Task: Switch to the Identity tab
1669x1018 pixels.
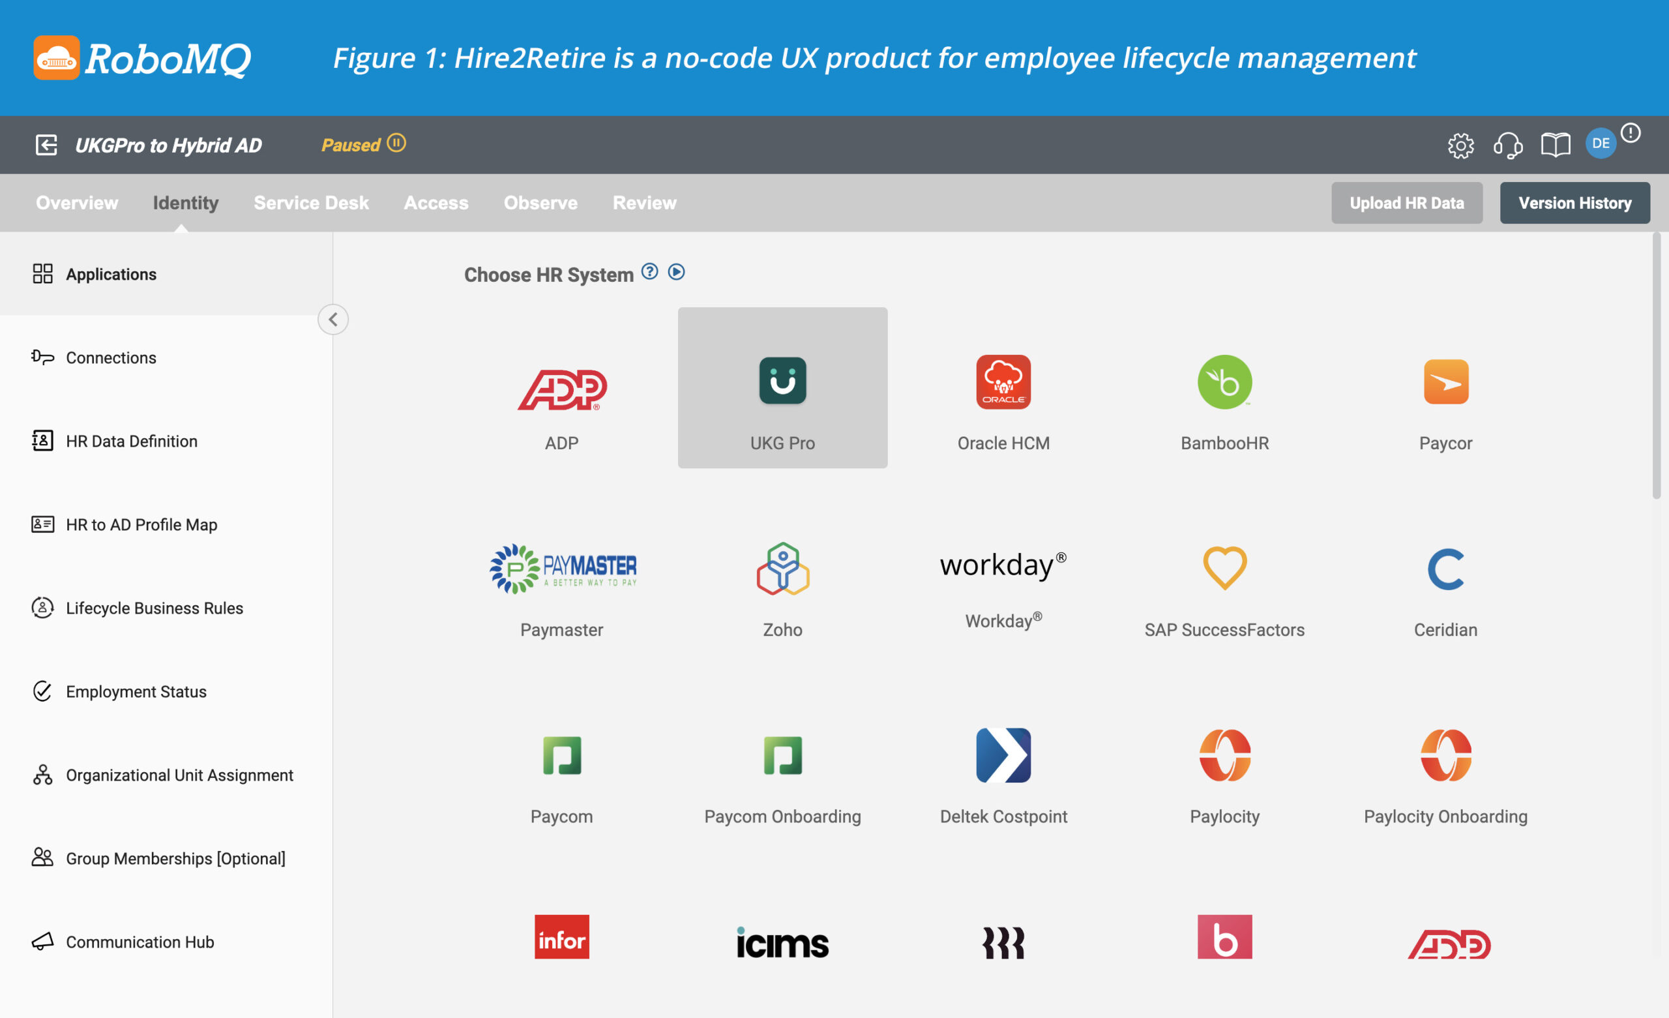Action: [x=185, y=202]
